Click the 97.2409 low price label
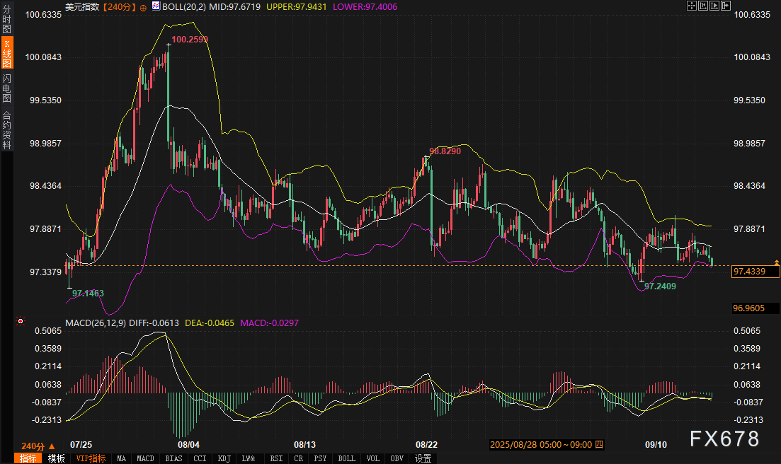This screenshot has height=464, width=781. click(659, 286)
